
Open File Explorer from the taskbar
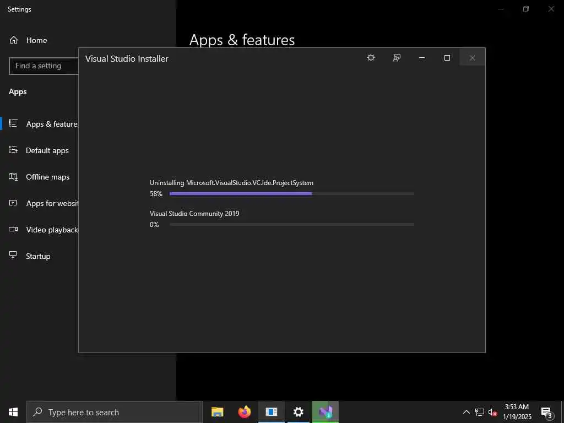coord(217,412)
